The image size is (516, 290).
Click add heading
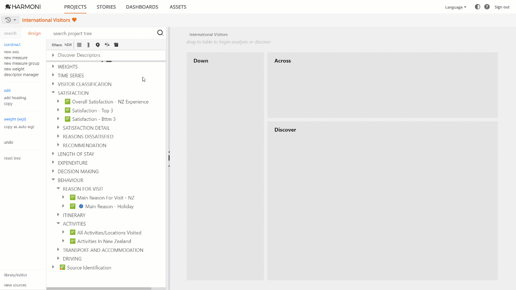[15, 98]
